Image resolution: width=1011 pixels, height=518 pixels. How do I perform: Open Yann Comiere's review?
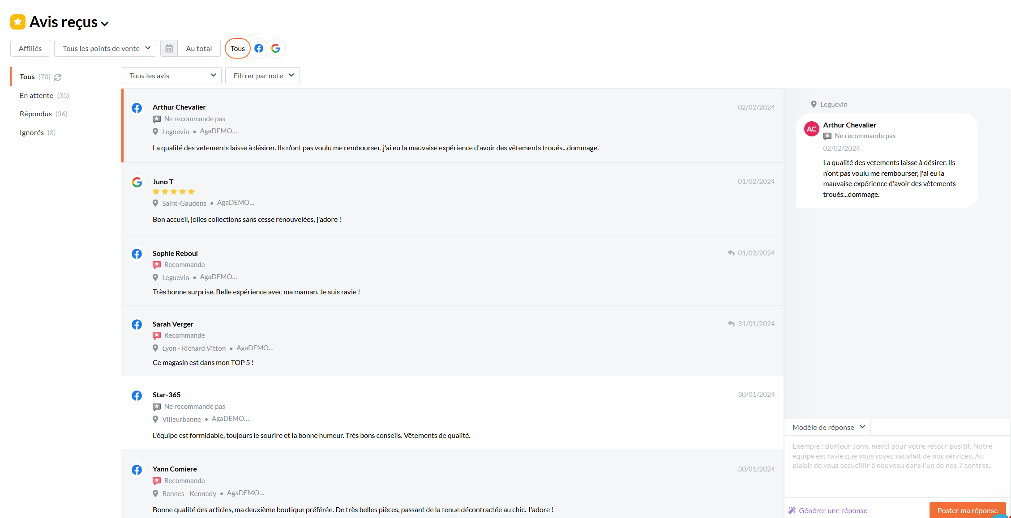[x=453, y=484]
